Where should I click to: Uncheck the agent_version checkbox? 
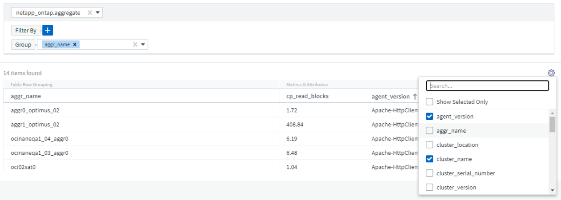(x=429, y=116)
